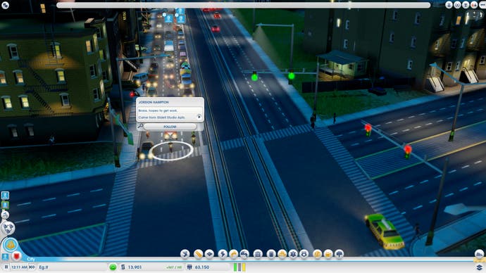Open the Waste disposal menu
The height and width of the screenshot is (273, 486).
(x=271, y=254)
